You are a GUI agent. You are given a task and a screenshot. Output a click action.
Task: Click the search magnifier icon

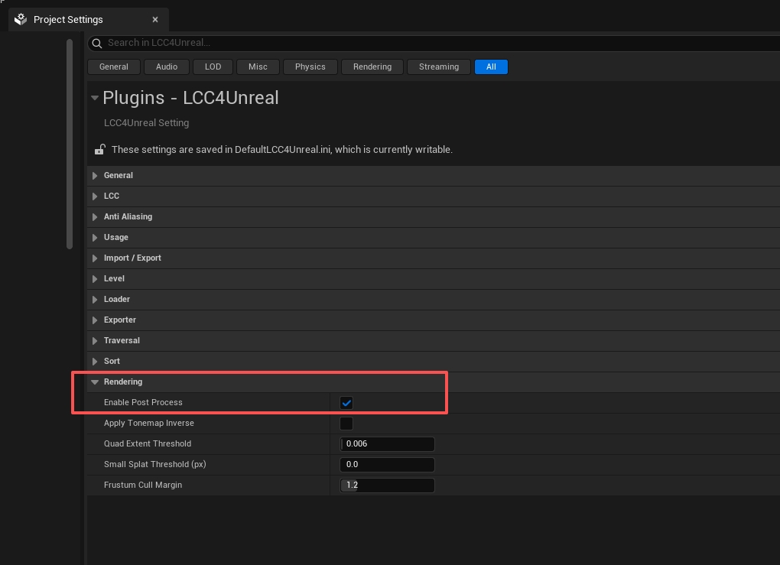point(97,44)
